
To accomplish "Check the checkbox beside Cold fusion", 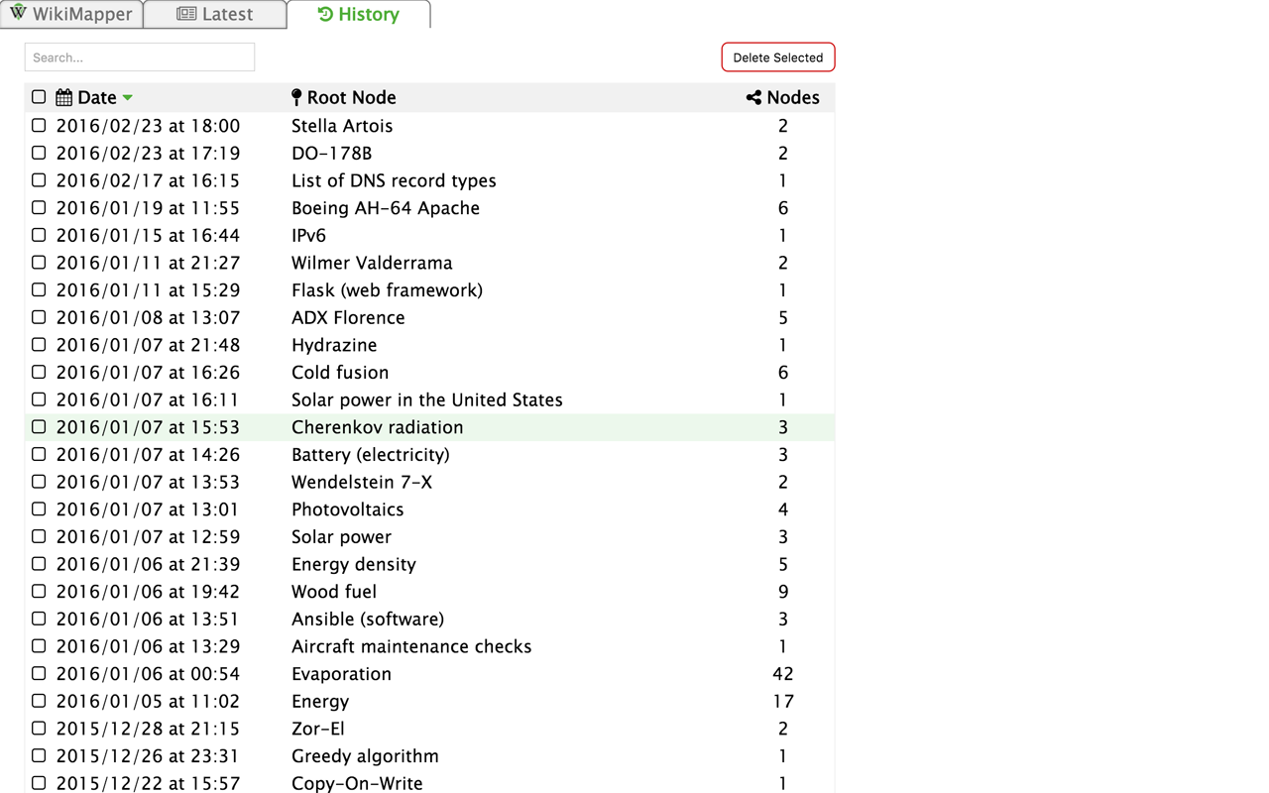I will click(38, 372).
